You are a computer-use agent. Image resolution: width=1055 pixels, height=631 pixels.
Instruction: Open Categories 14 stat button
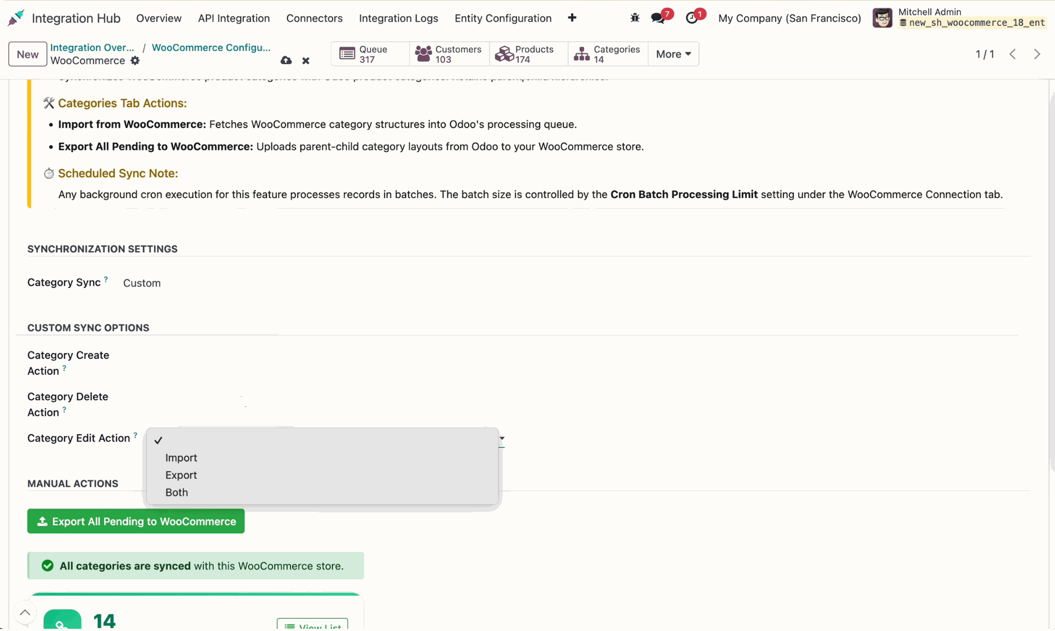[608, 54]
